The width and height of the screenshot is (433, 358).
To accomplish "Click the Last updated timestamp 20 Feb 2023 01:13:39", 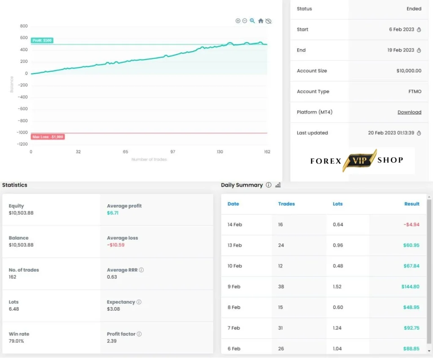I will click(391, 133).
